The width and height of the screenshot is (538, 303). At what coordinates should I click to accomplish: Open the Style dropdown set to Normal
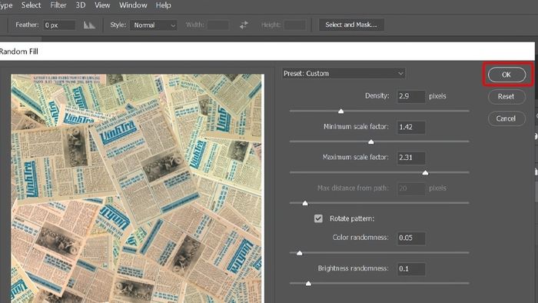point(154,25)
